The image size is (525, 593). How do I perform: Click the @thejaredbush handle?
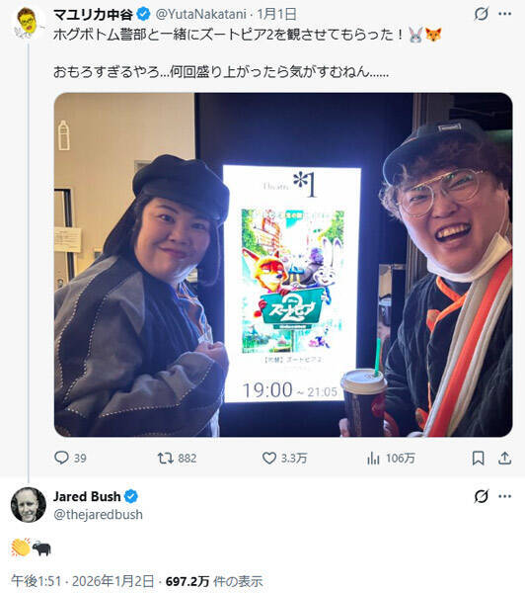[99, 514]
